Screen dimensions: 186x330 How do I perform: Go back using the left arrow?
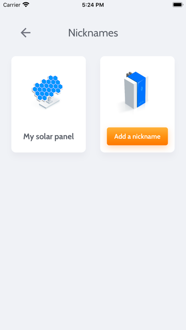coord(26,33)
